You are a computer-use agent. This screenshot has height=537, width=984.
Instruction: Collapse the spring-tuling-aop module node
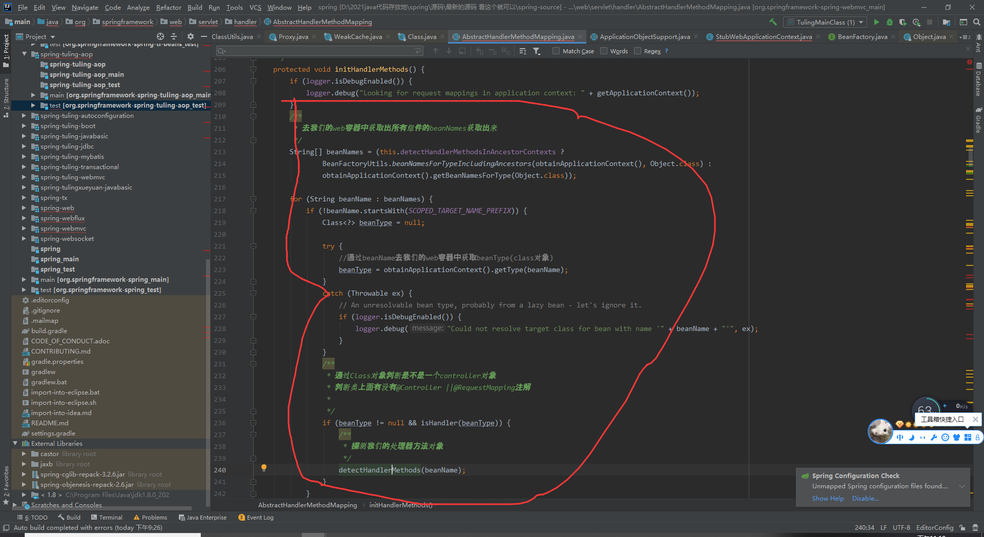tap(24, 54)
